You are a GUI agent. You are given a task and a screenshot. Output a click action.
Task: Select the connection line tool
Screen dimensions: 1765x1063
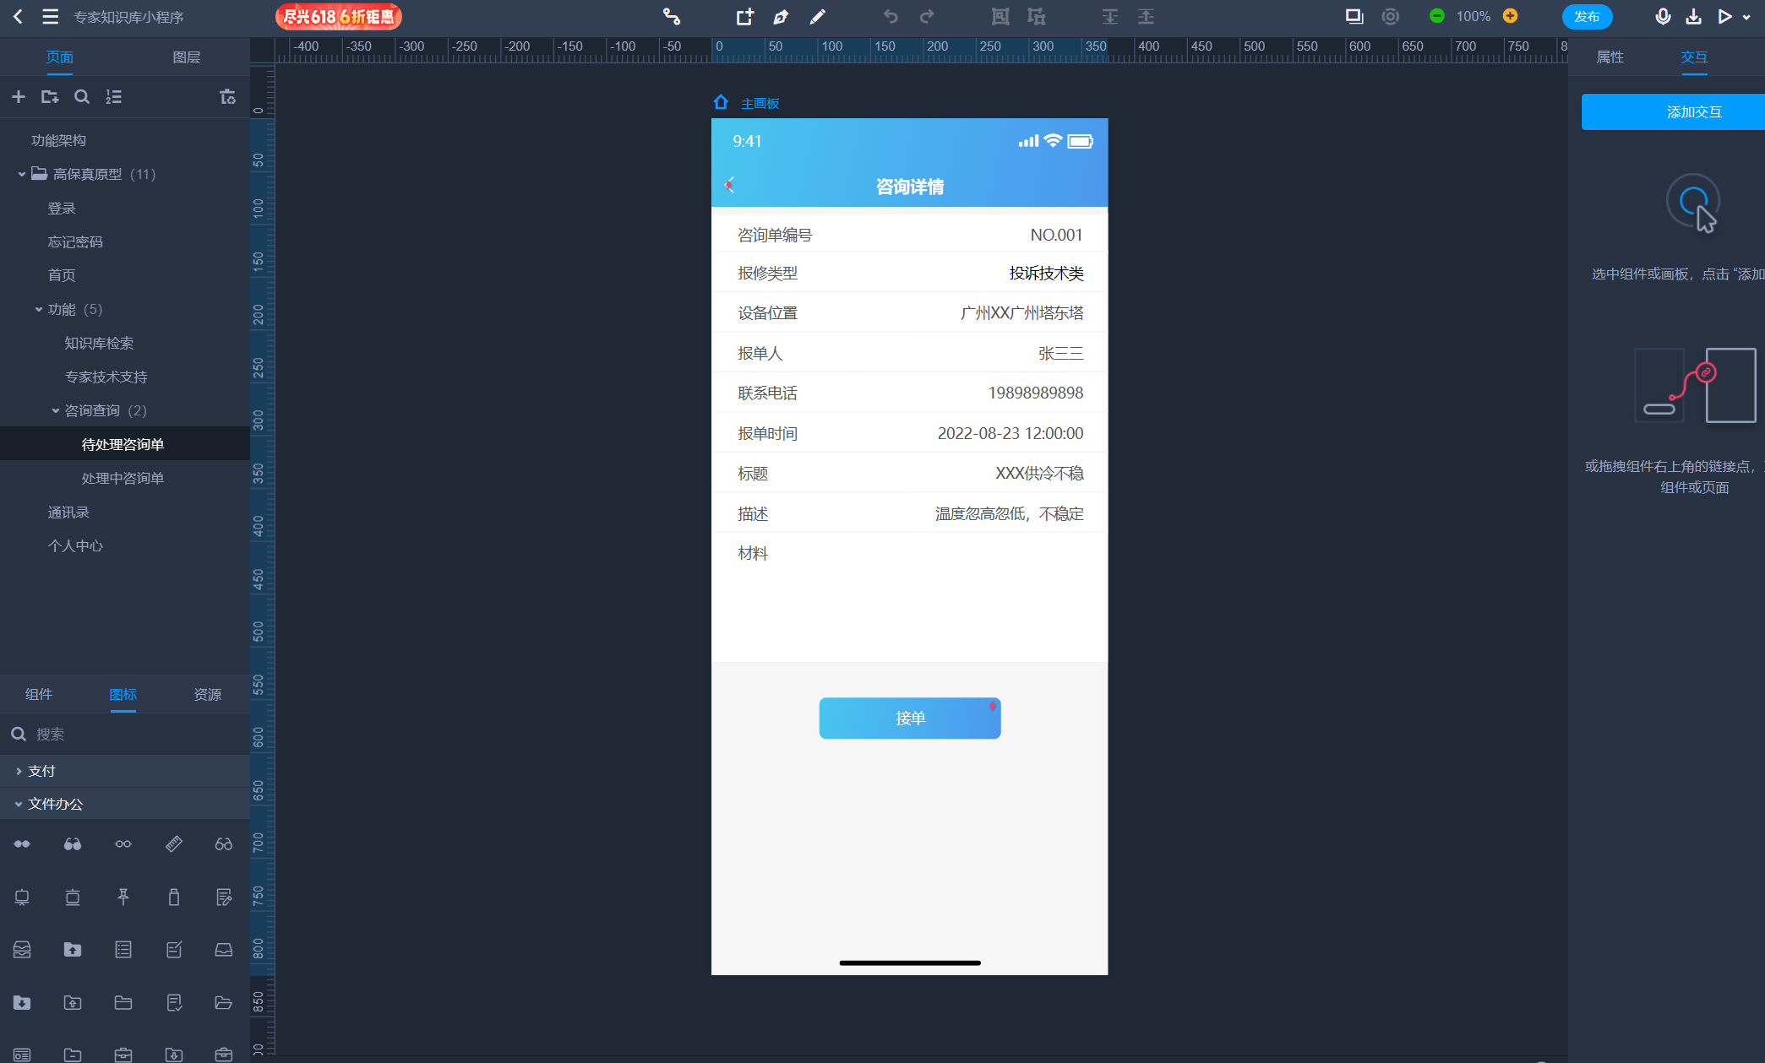[672, 16]
